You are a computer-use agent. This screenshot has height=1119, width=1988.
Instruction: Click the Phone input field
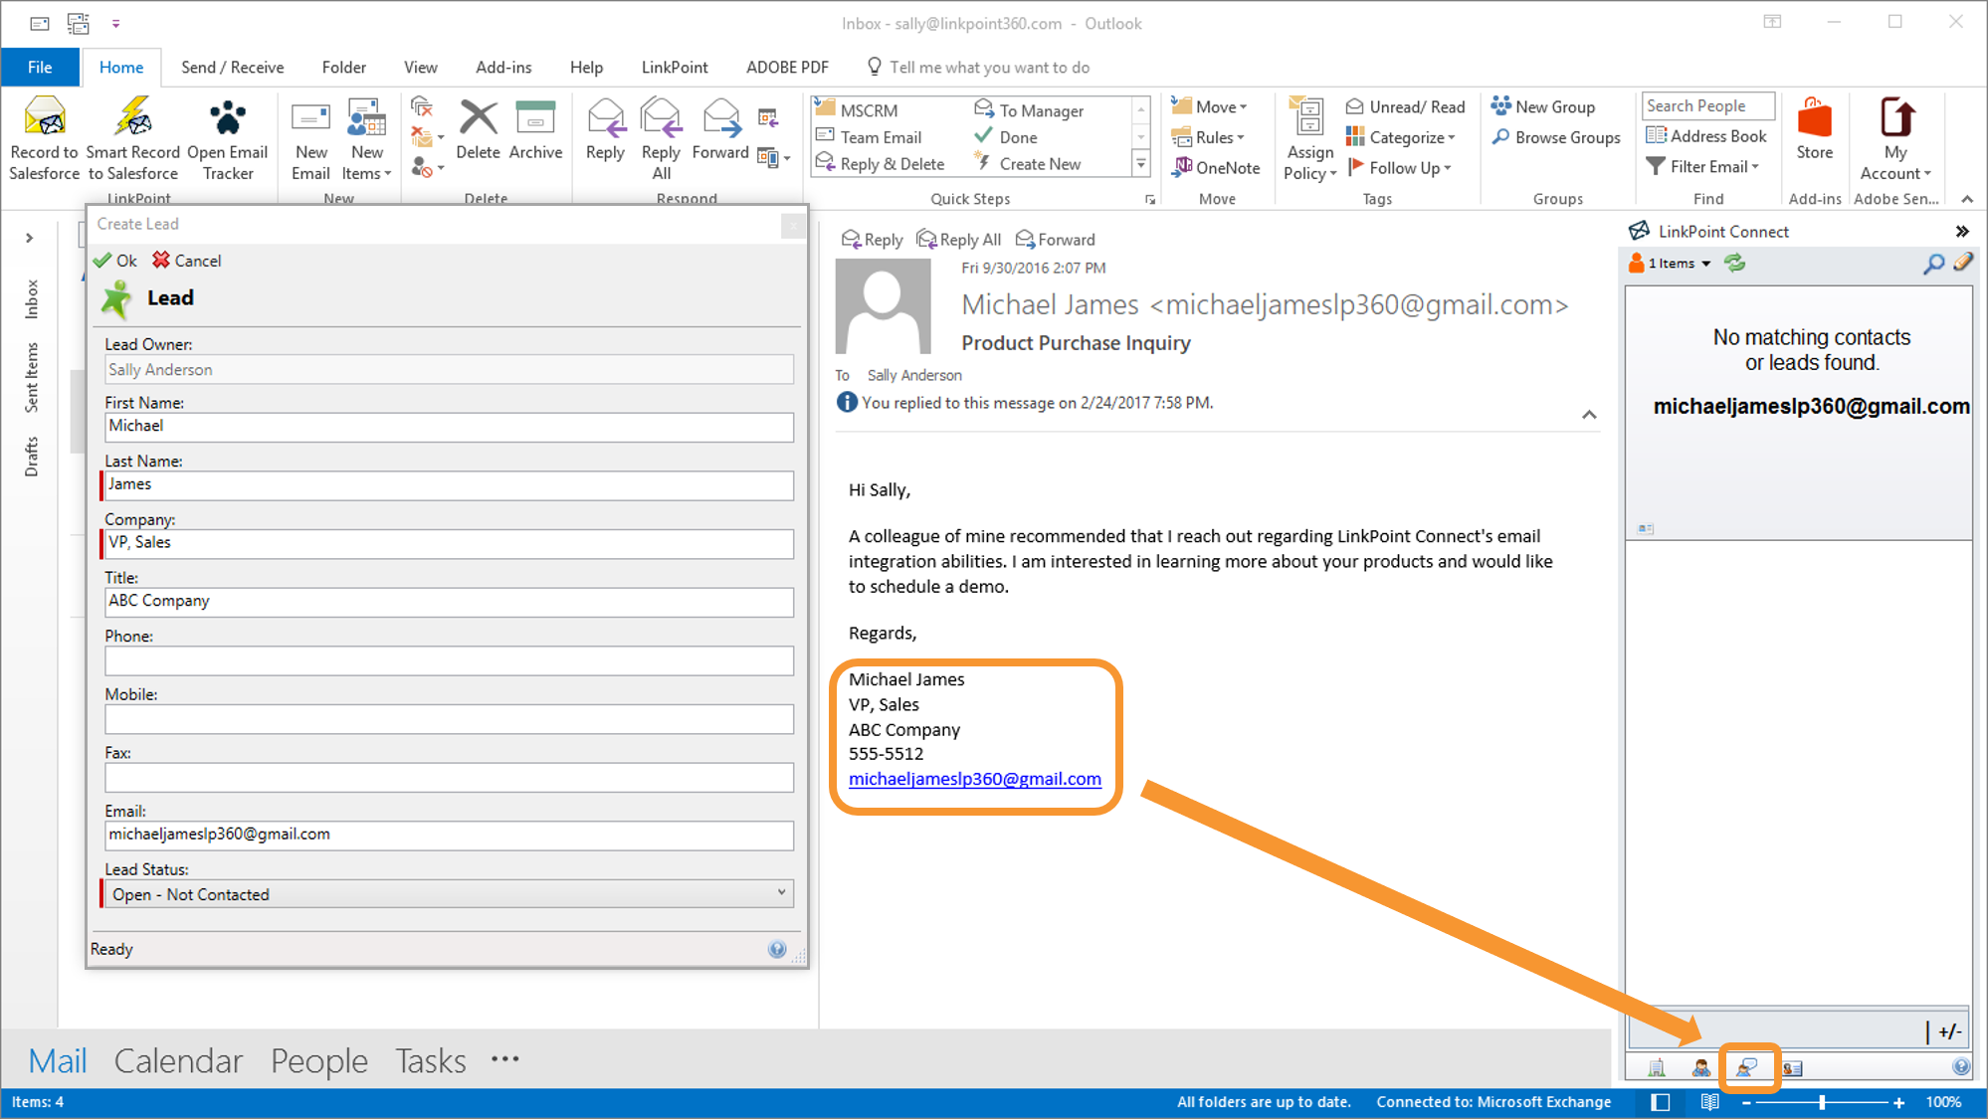pyautogui.click(x=449, y=660)
